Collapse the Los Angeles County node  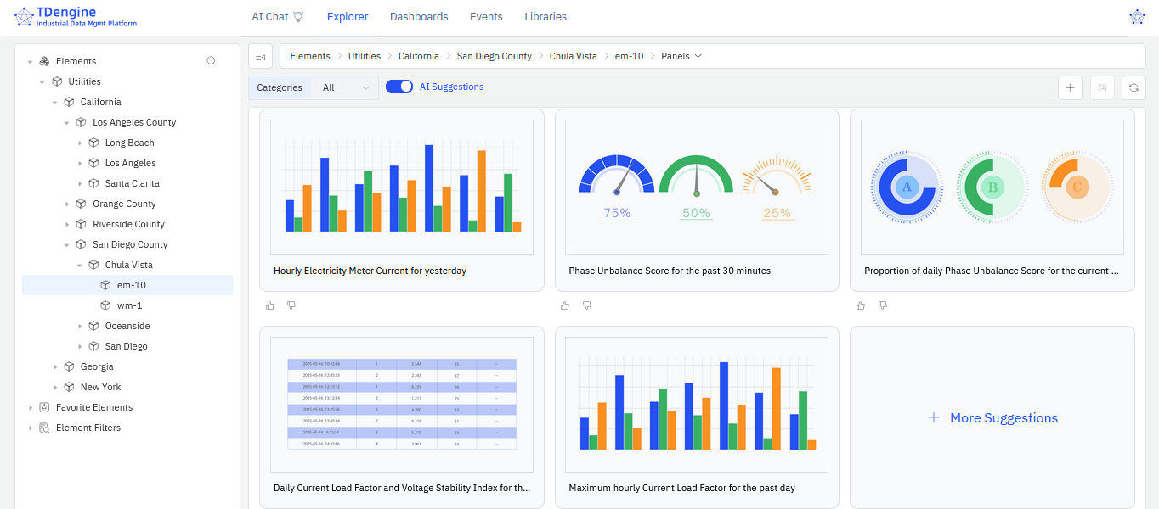click(68, 122)
